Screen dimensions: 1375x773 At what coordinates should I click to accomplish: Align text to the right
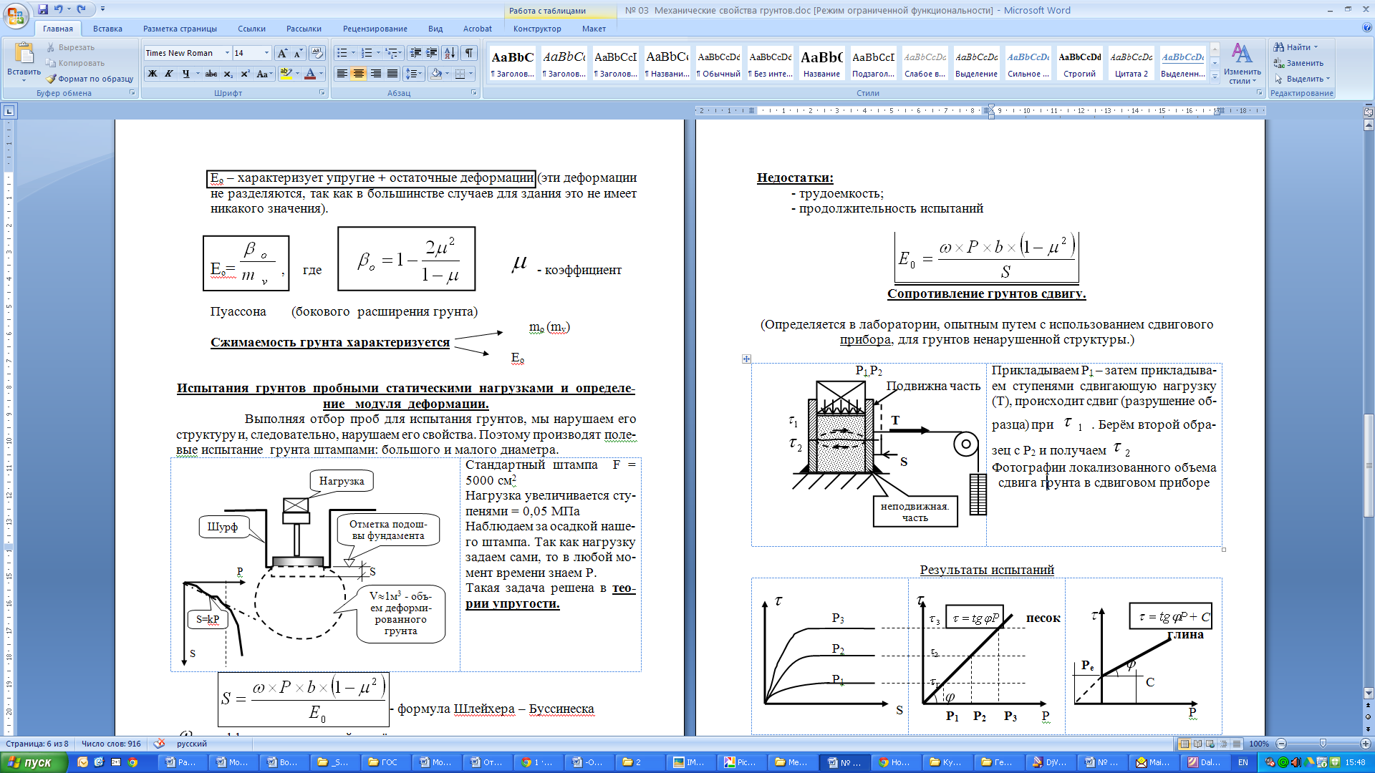[x=375, y=74]
